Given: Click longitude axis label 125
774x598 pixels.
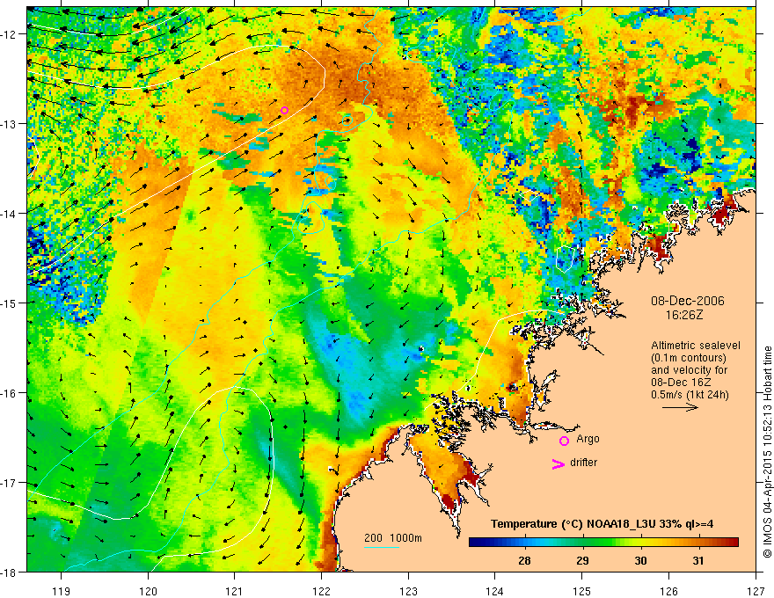Looking at the screenshot, I should [582, 591].
